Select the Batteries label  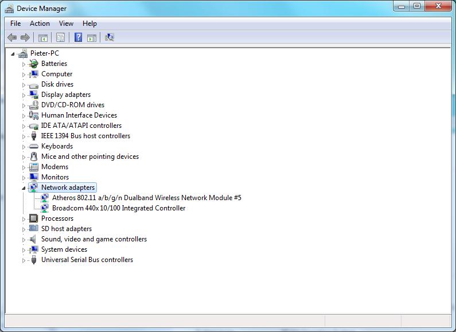[54, 64]
